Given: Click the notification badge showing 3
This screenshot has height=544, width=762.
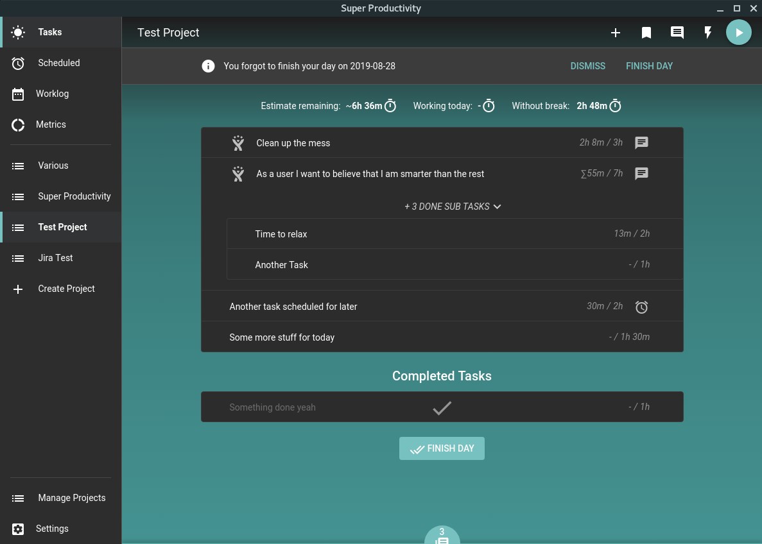Looking at the screenshot, I should pyautogui.click(x=442, y=532).
